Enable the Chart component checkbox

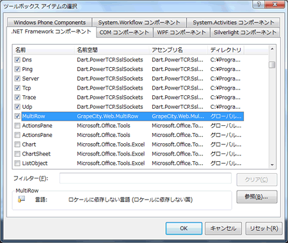(x=17, y=145)
